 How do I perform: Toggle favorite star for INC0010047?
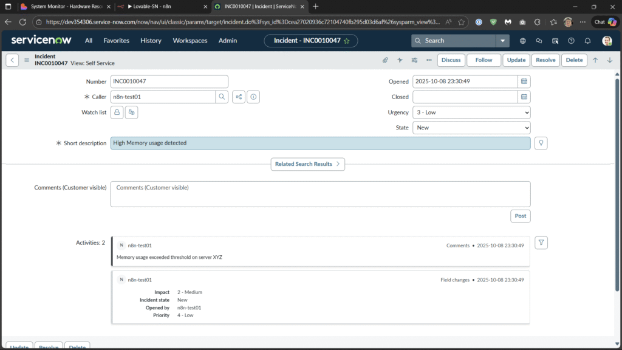pos(346,41)
